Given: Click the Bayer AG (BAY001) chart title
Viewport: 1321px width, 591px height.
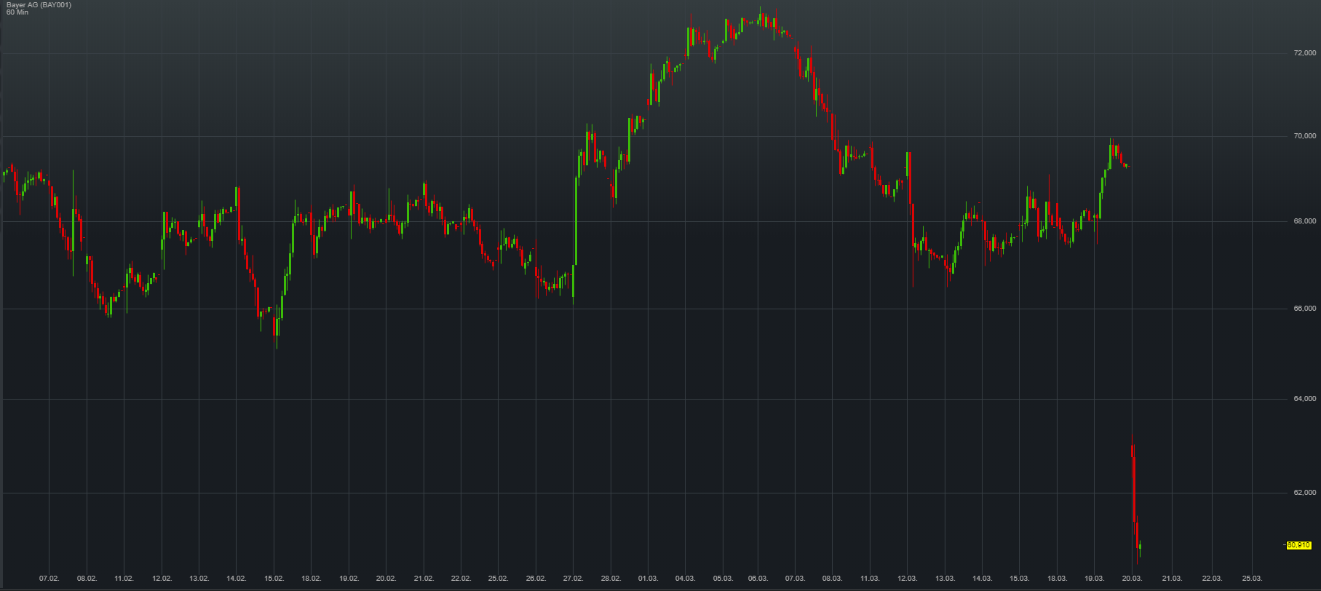Looking at the screenshot, I should [x=37, y=5].
